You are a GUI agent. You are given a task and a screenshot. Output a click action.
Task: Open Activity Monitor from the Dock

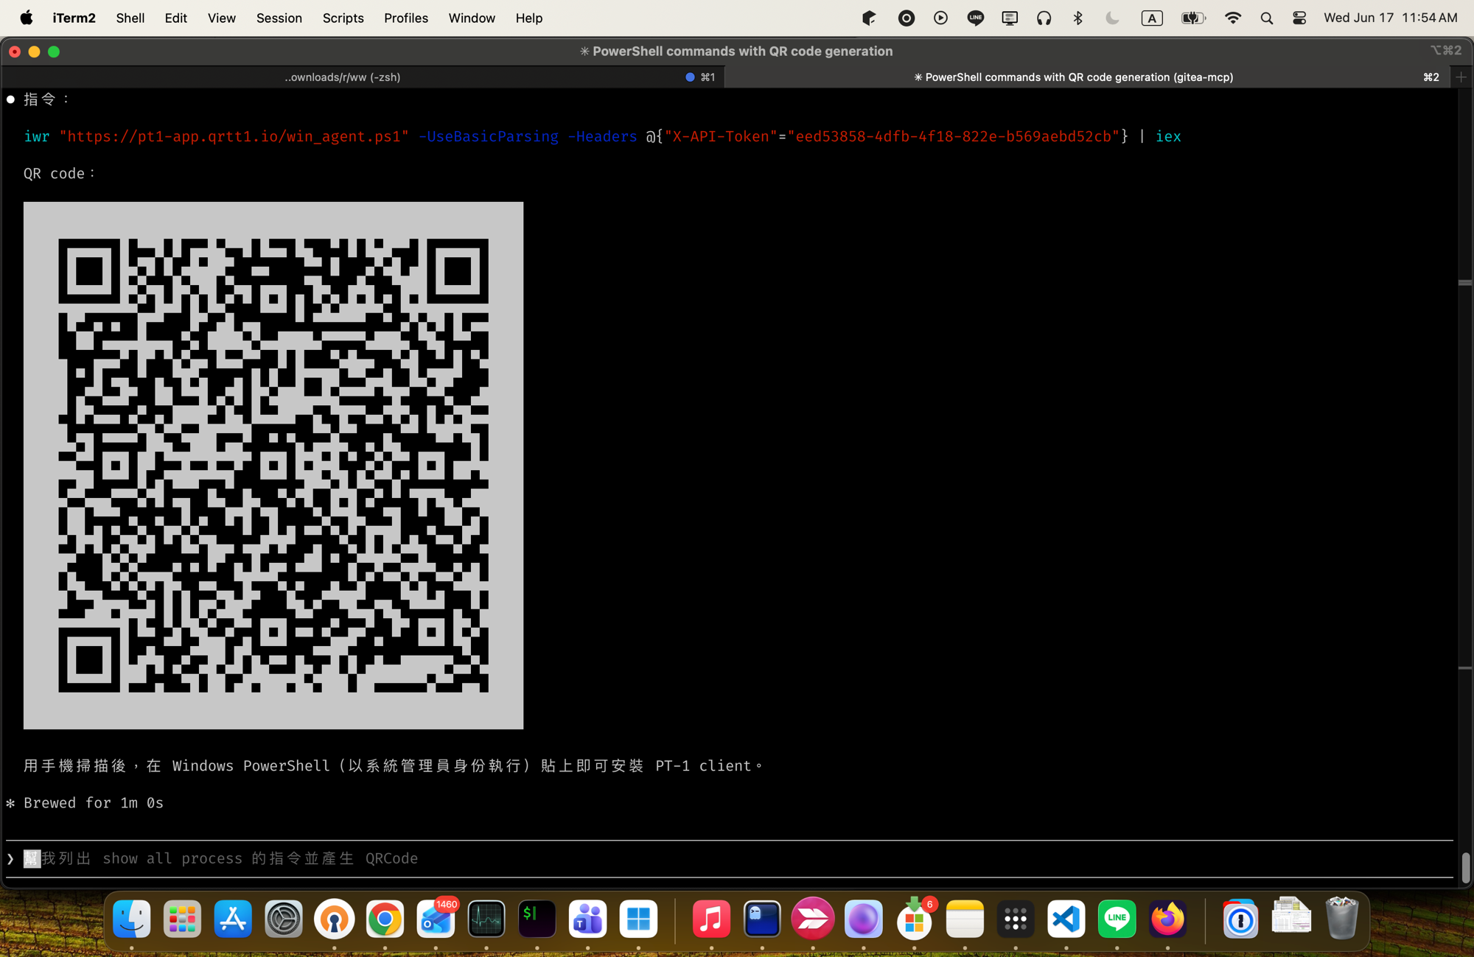[x=486, y=919]
